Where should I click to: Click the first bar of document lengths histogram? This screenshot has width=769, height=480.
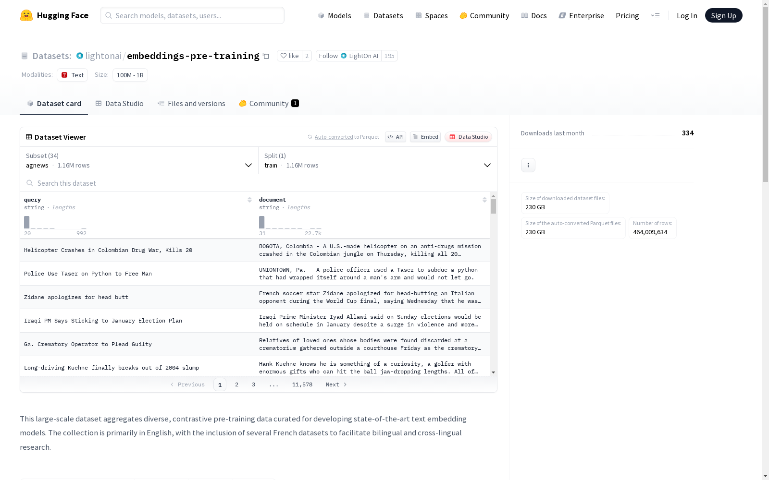[x=262, y=222]
